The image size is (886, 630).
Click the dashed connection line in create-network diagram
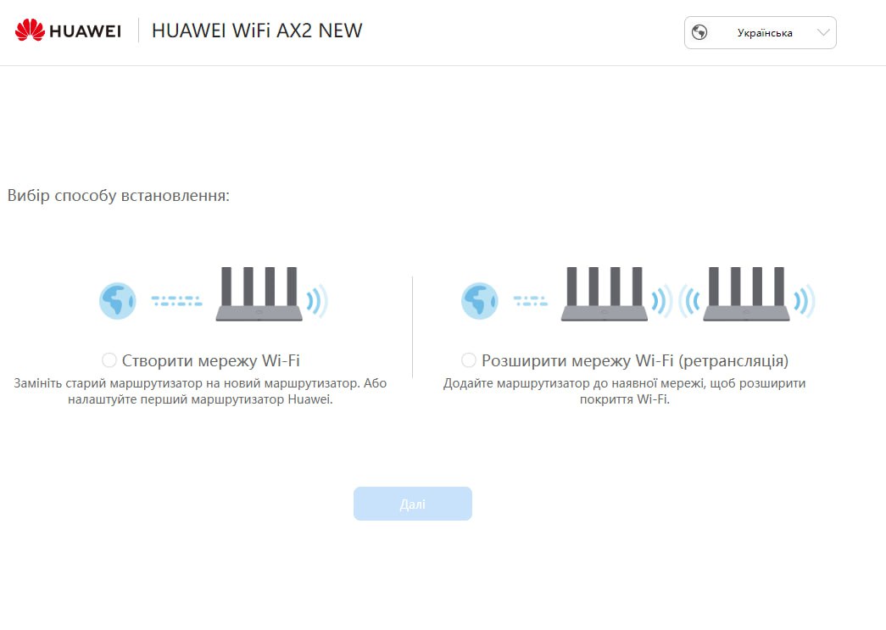(176, 301)
